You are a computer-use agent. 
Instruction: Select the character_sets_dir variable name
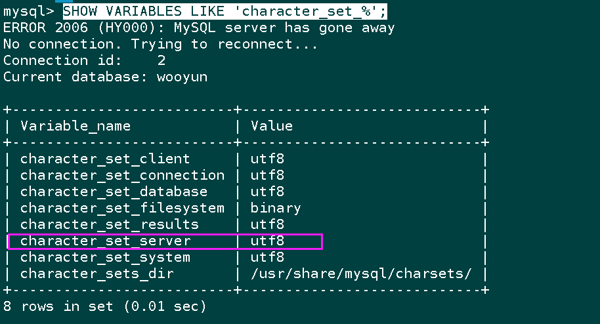pyautogui.click(x=96, y=274)
